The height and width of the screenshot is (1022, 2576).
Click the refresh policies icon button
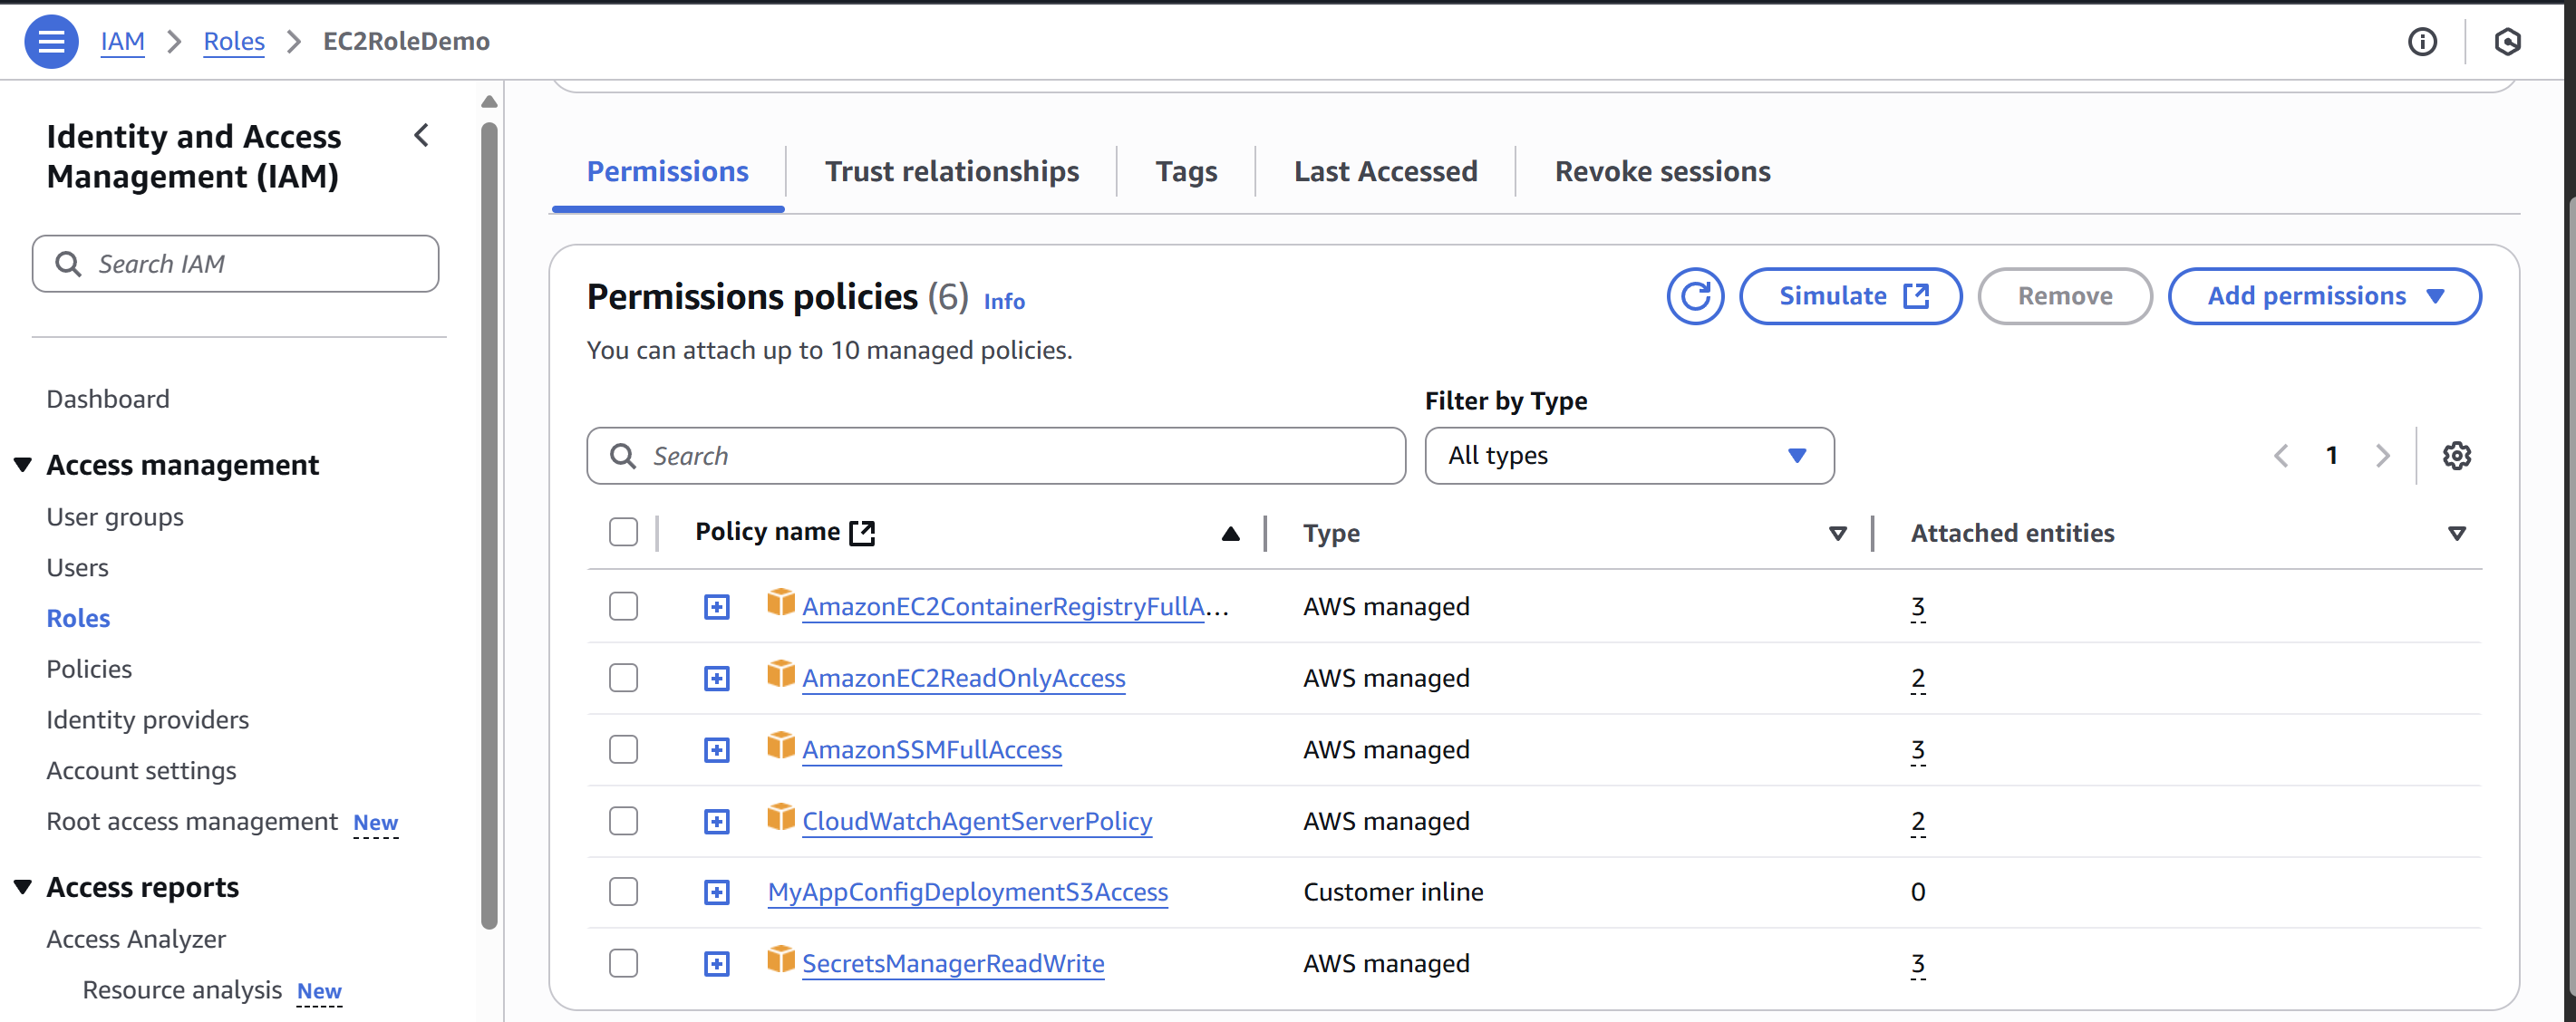pyautogui.click(x=1694, y=296)
